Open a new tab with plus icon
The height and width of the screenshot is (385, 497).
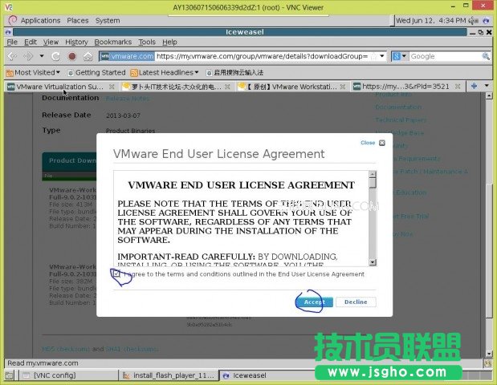[x=474, y=86]
